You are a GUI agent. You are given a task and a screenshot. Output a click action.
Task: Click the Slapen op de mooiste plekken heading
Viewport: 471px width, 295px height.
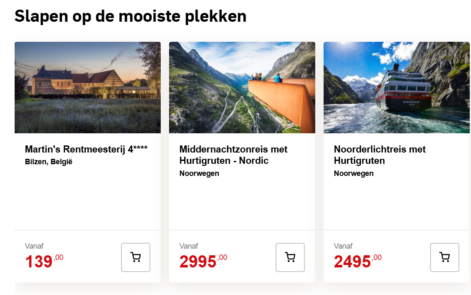coord(130,16)
